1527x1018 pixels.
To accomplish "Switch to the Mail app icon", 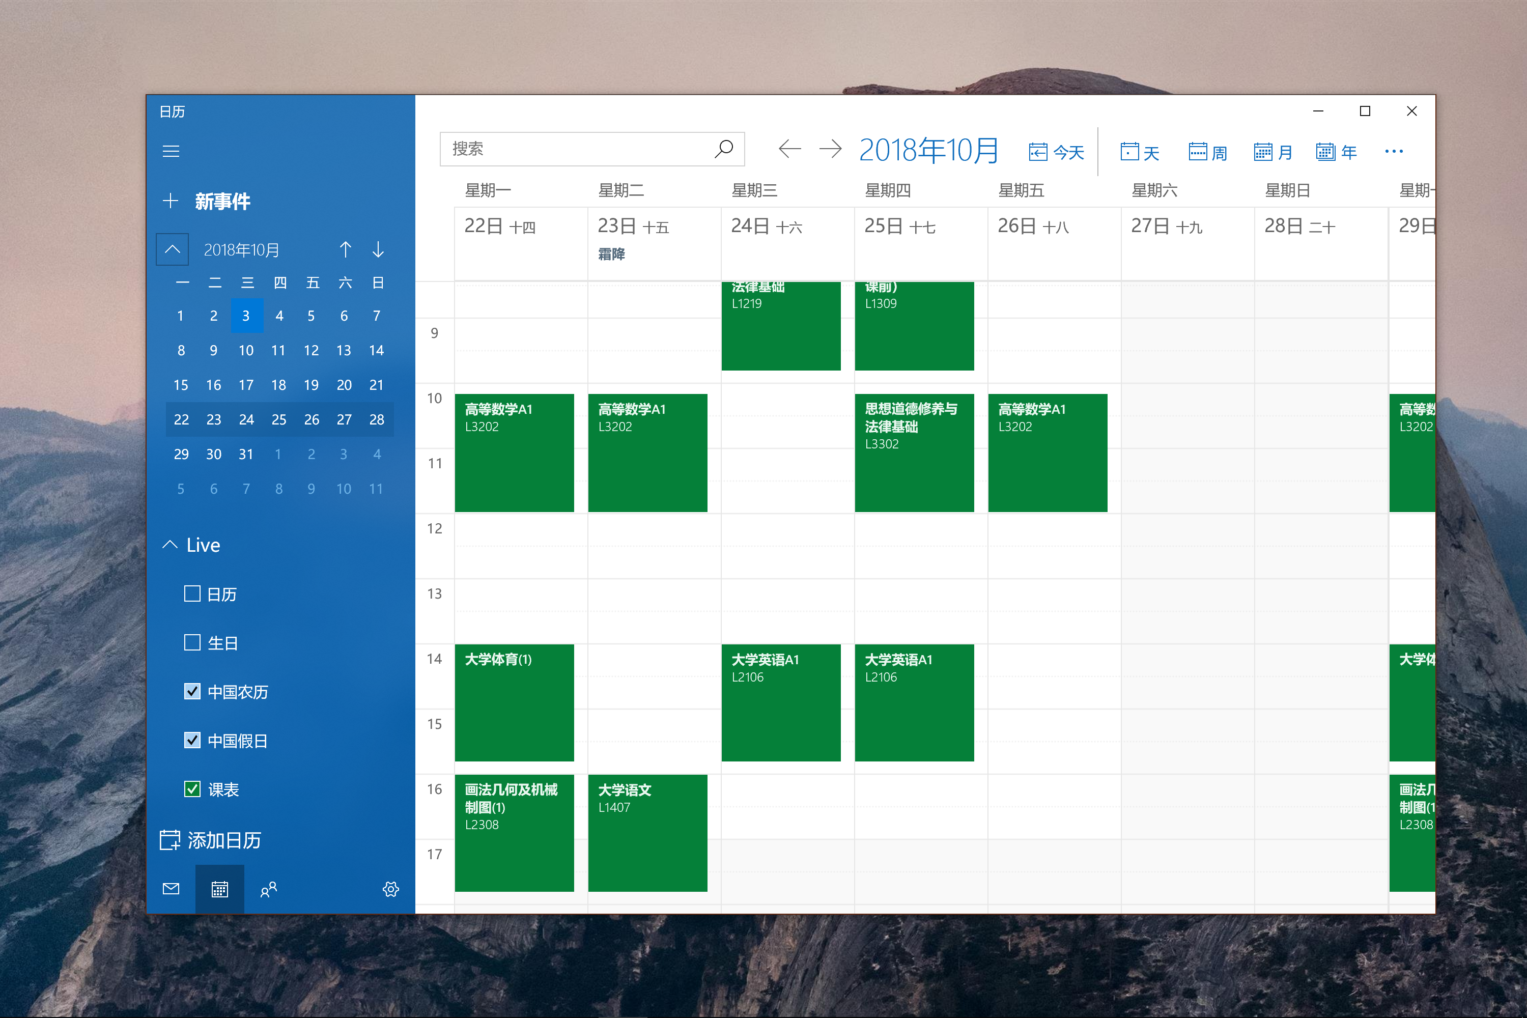I will coord(171,889).
